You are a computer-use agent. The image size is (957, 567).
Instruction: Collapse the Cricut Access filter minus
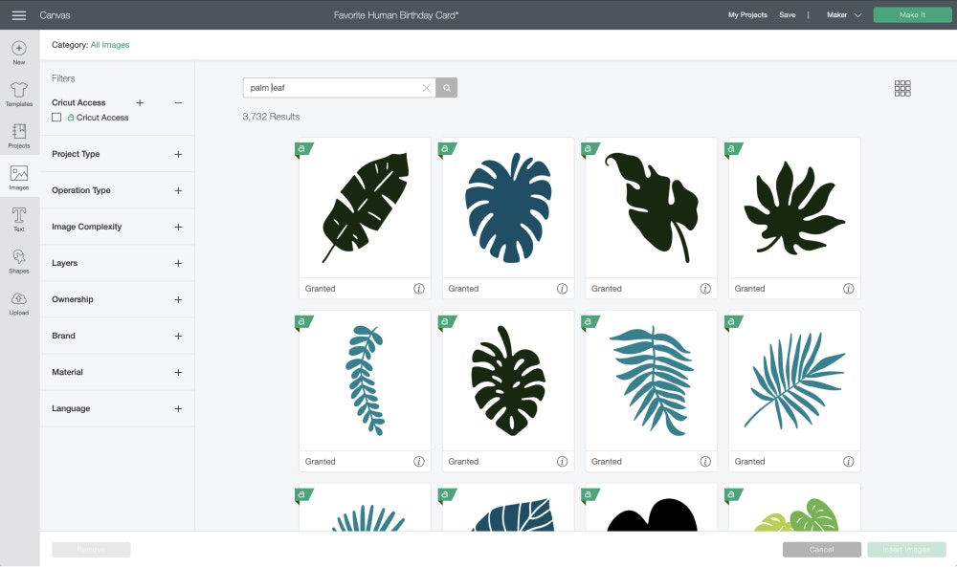click(x=178, y=103)
